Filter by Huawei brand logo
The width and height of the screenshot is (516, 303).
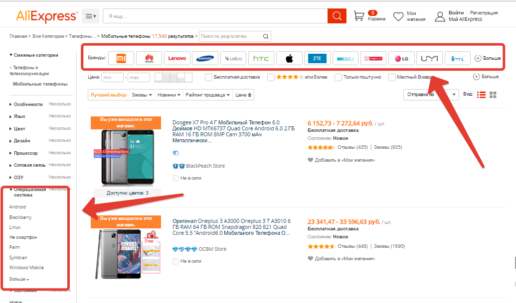point(149,58)
